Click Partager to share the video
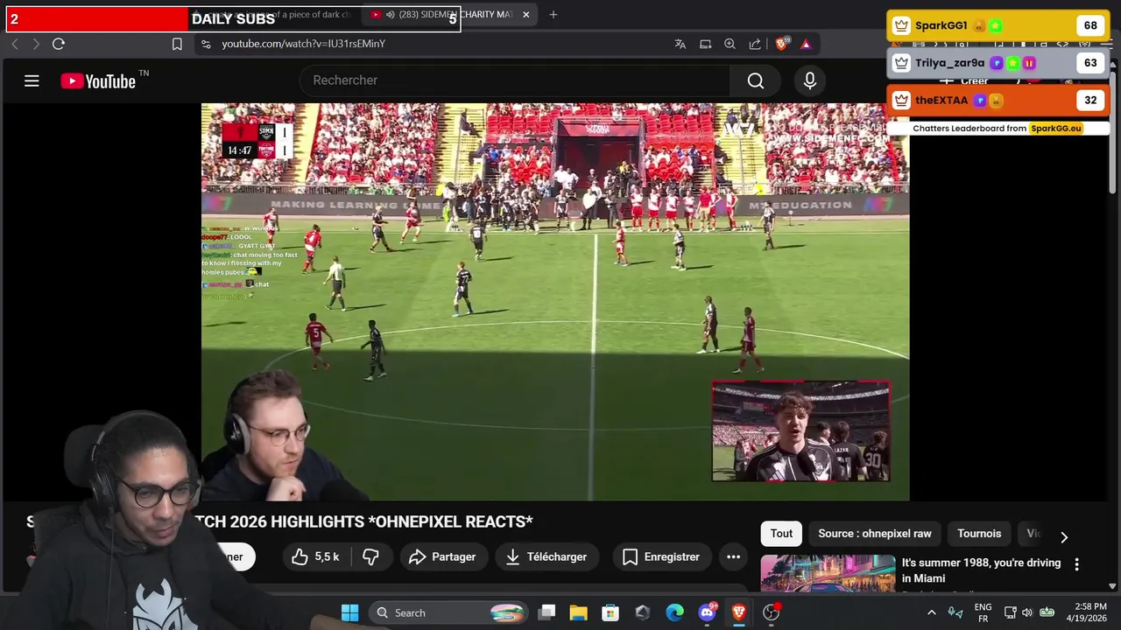Image resolution: width=1121 pixels, height=630 pixels. tap(442, 556)
